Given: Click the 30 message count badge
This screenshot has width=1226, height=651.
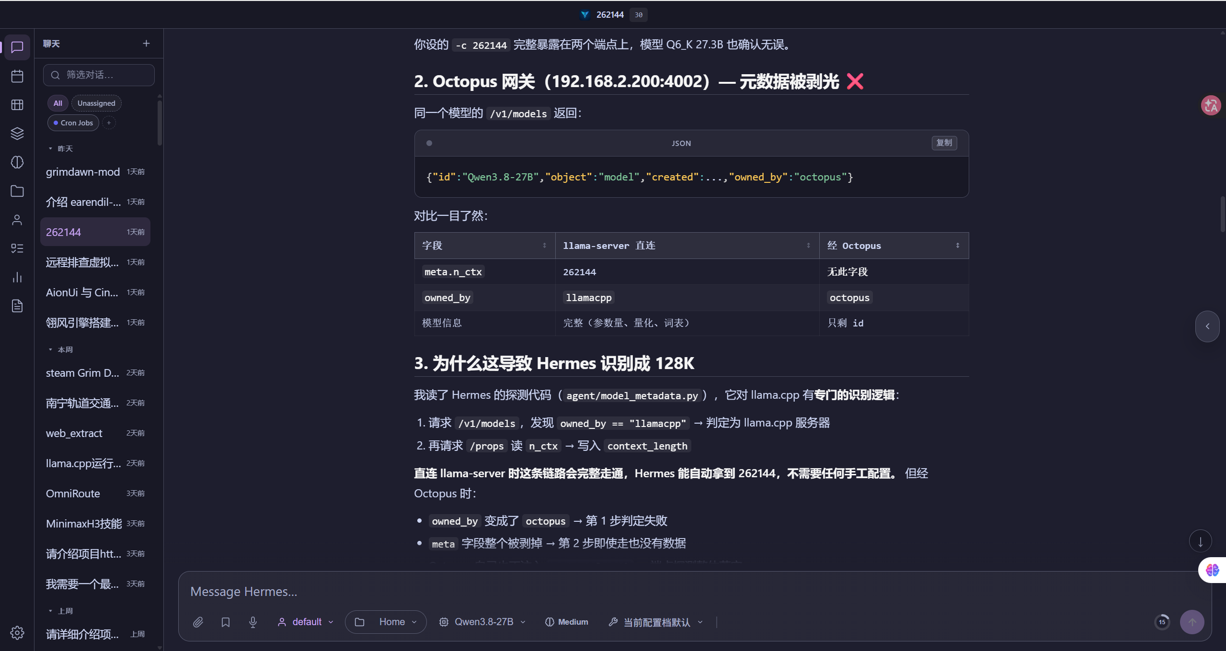Looking at the screenshot, I should tap(638, 15).
